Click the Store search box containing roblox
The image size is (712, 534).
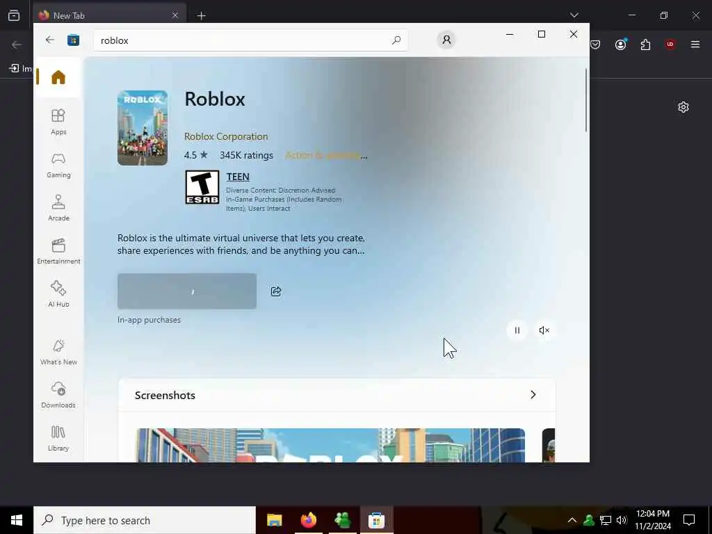point(250,40)
